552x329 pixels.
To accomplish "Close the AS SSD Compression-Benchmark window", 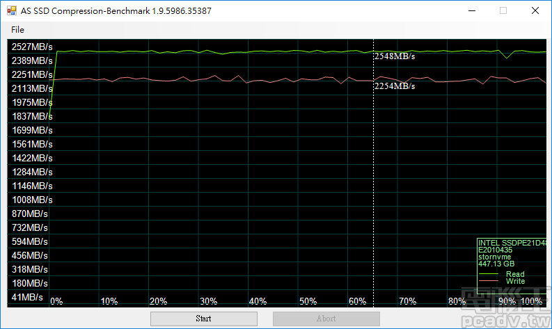I will pos(535,10).
